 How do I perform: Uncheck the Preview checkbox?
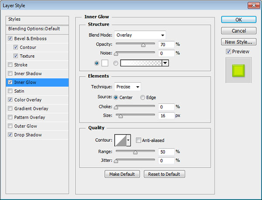pos(228,52)
